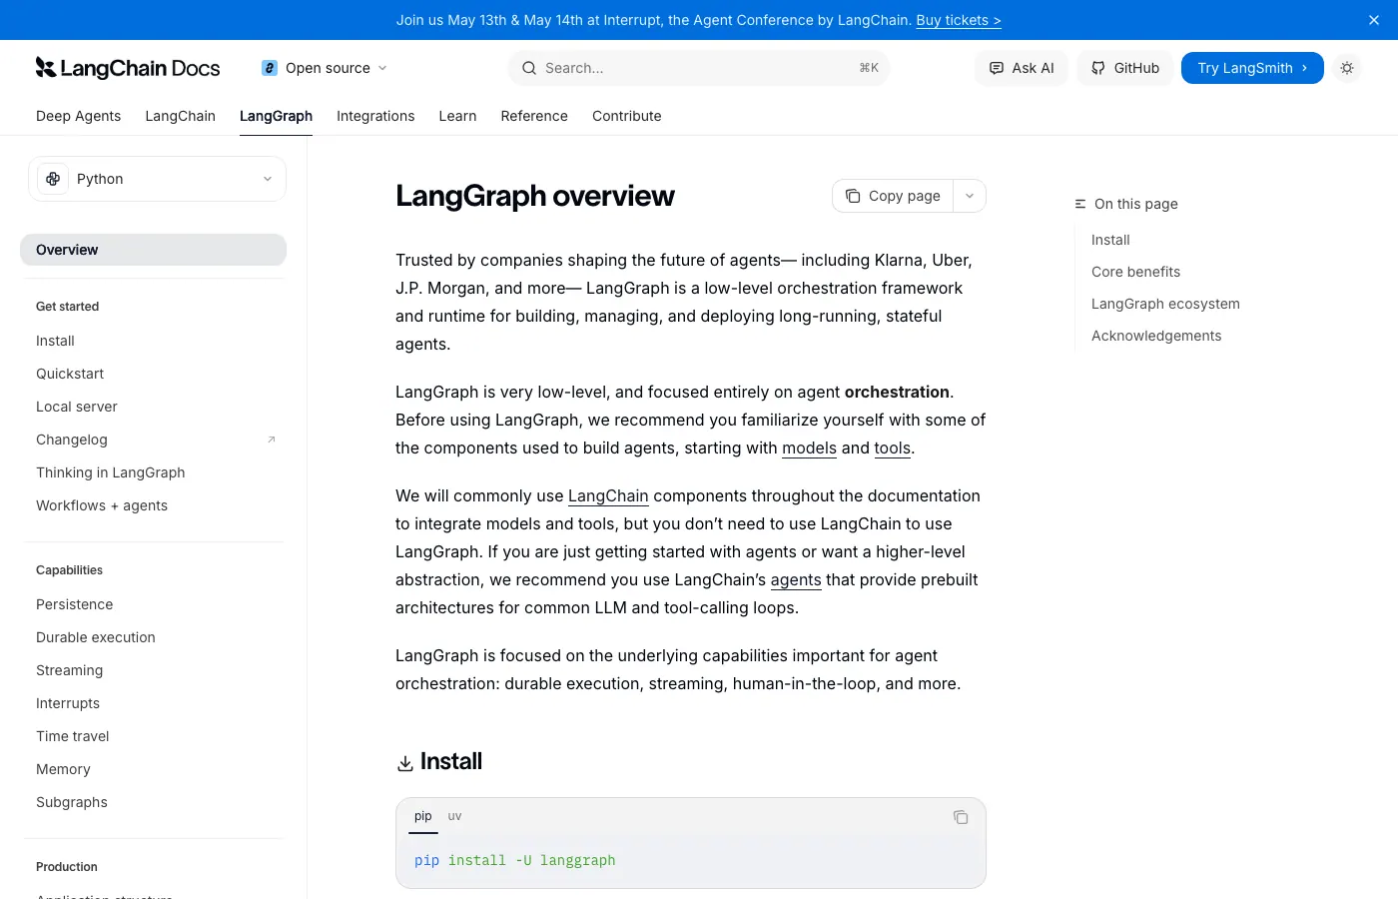The height and width of the screenshot is (899, 1398).
Task: Open the Open source product dropdown
Action: coord(325,68)
